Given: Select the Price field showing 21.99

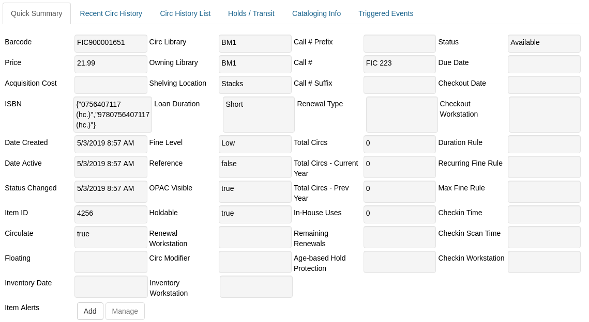Looking at the screenshot, I should click(x=111, y=64).
